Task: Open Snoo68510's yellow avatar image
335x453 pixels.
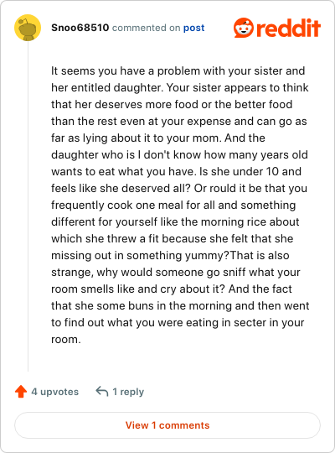Action: click(28, 28)
